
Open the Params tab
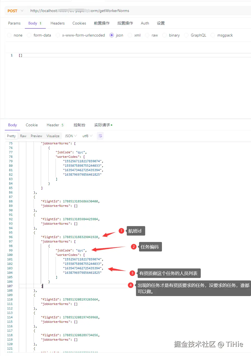tap(14, 23)
